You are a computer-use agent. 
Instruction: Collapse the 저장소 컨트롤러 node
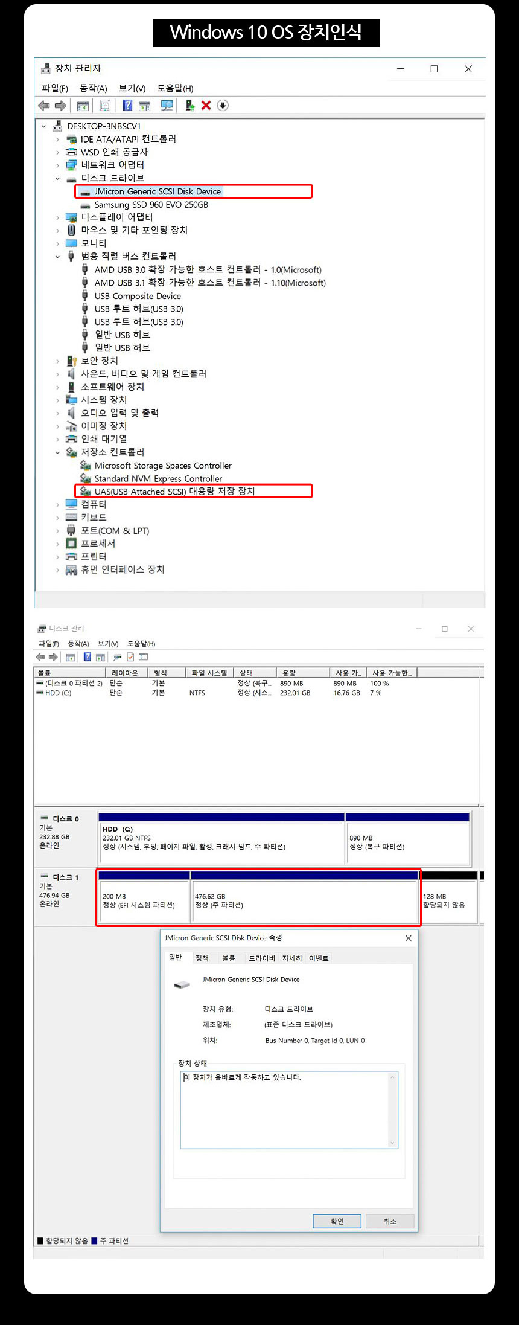pyautogui.click(x=58, y=452)
